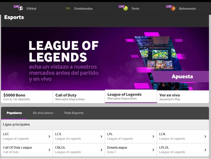Click the LEAGUE OF LEGENDS banner headline
Screen dimensions: 211x159
(x=64, y=51)
